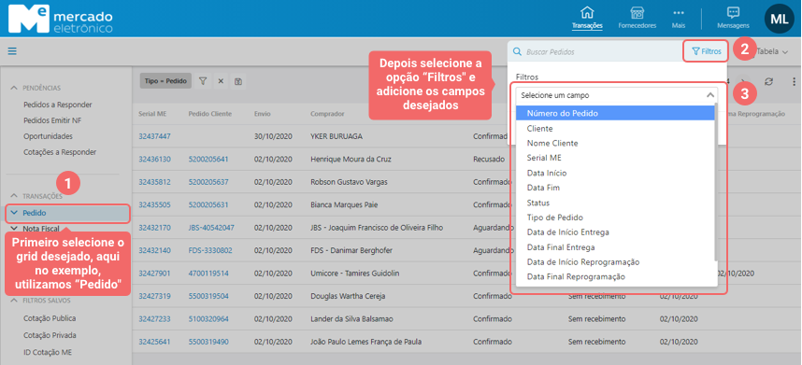Open the Tabela view dropdown
Image resolution: width=802 pixels, height=365 pixels.
772,51
